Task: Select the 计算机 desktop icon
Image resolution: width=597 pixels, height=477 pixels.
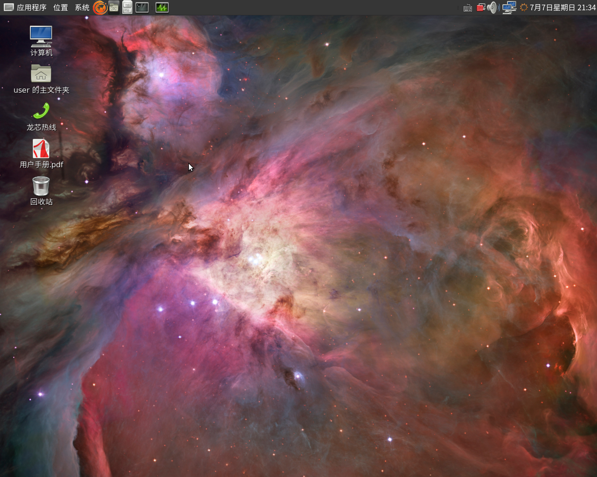Action: tap(41, 41)
